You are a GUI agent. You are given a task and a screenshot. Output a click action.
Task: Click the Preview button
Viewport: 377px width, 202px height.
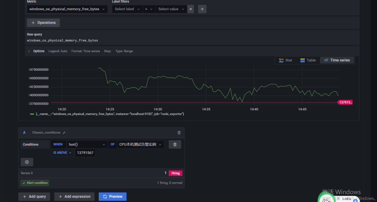113,196
